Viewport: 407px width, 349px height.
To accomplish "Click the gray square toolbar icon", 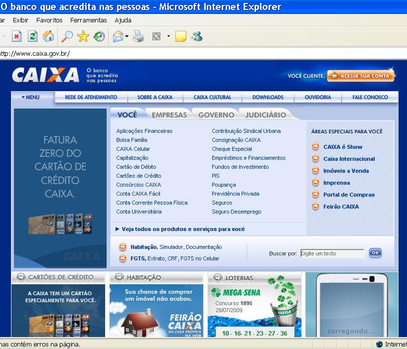I will 156,36.
